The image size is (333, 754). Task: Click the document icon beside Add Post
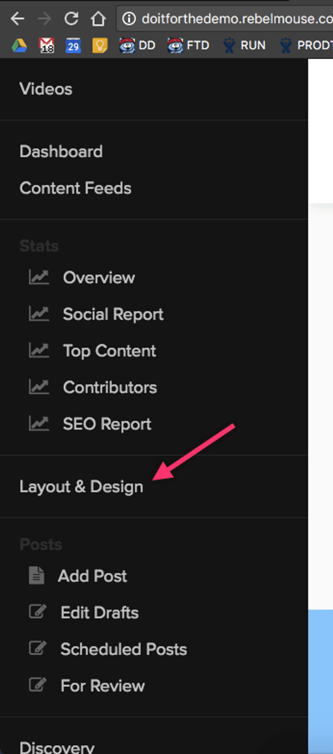(x=37, y=576)
